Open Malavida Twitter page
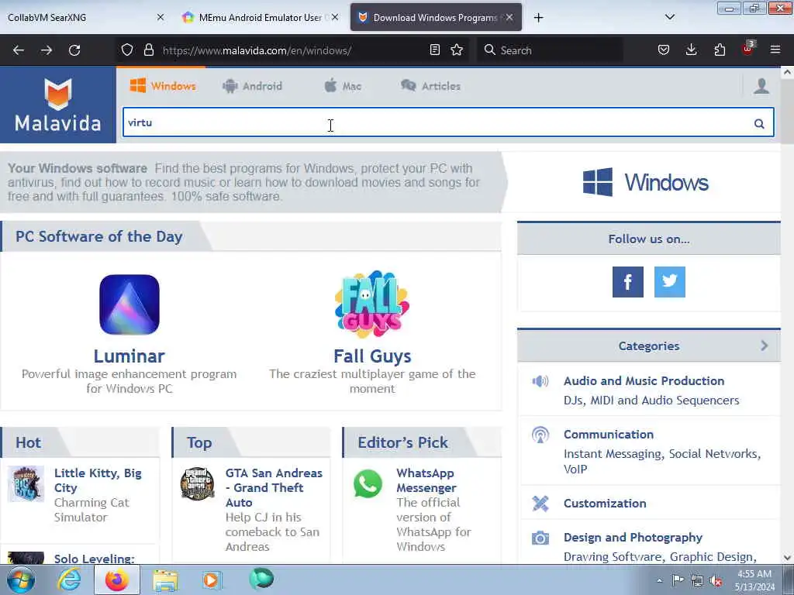The image size is (794, 595). tap(669, 282)
